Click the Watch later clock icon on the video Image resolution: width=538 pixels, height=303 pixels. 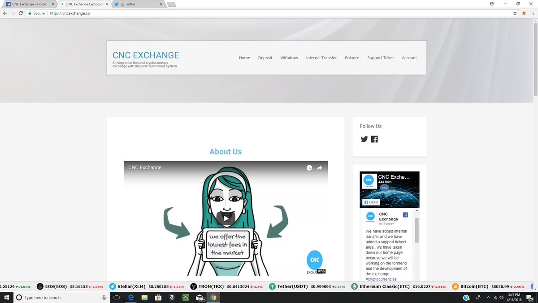click(309, 167)
